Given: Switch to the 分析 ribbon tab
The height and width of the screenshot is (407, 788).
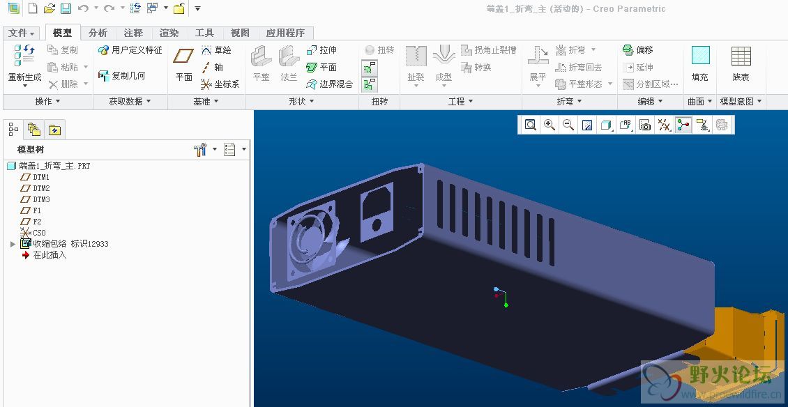Looking at the screenshot, I should [x=96, y=32].
